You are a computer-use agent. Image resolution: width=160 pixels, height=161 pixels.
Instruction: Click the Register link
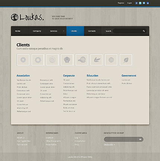(121, 3)
